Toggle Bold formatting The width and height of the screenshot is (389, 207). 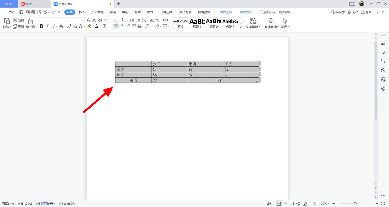(x=41, y=26)
